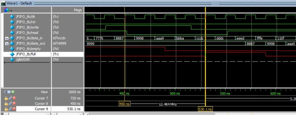Screen dimensions: 296x115
Task: Toggle the lock on Cursor 8
Action: [x=6, y=104]
